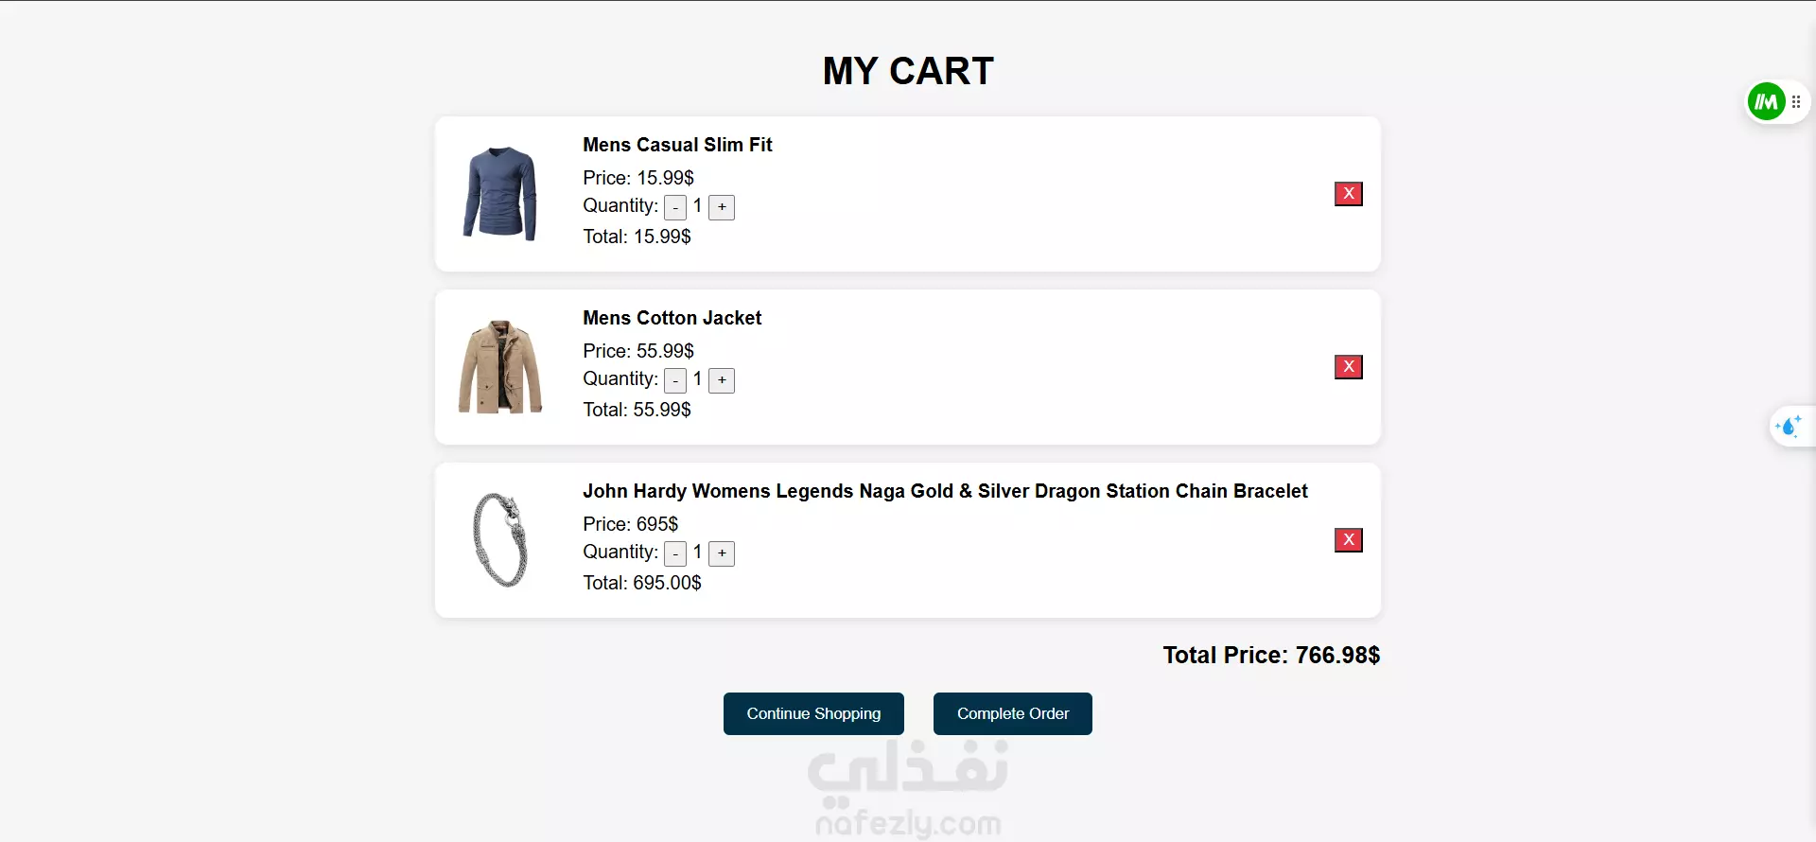Click the John Hardy bracelet product title
This screenshot has height=842, width=1816.
944,491
